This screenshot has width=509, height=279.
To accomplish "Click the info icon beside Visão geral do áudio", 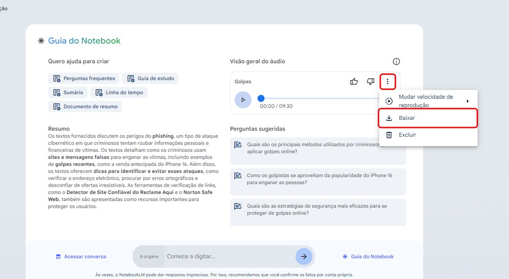I will [x=396, y=61].
